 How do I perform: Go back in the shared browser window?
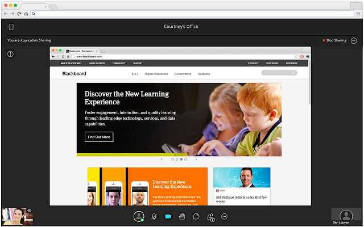(x=53, y=57)
